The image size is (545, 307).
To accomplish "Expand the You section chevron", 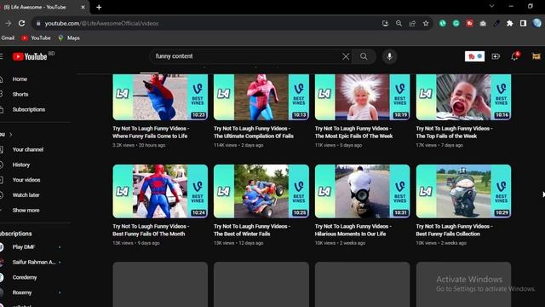I will pyautogui.click(x=11, y=135).
